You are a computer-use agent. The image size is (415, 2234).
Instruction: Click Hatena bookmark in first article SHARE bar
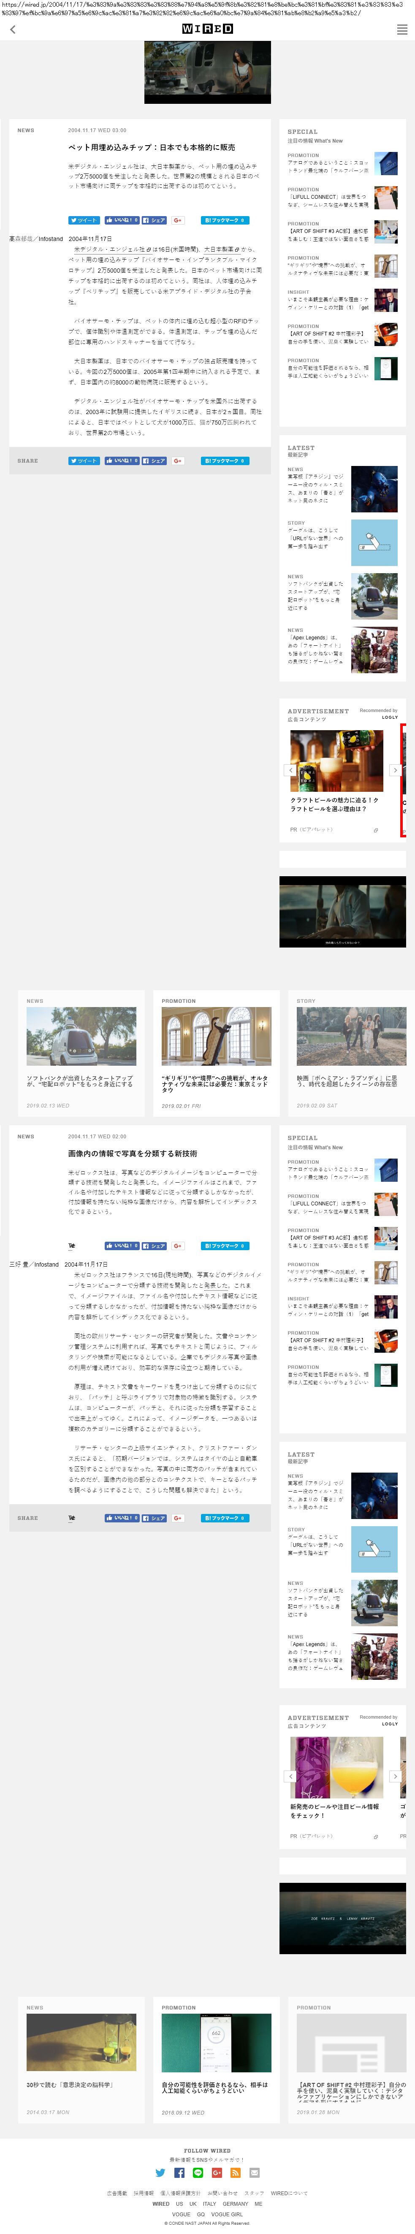225,460
